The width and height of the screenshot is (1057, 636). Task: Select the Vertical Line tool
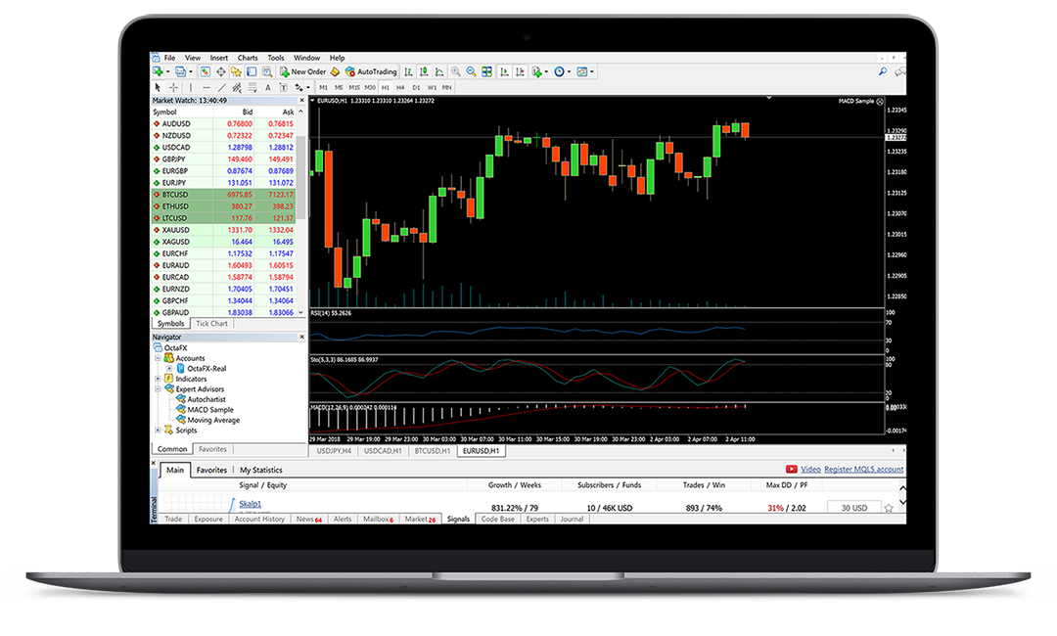click(191, 88)
